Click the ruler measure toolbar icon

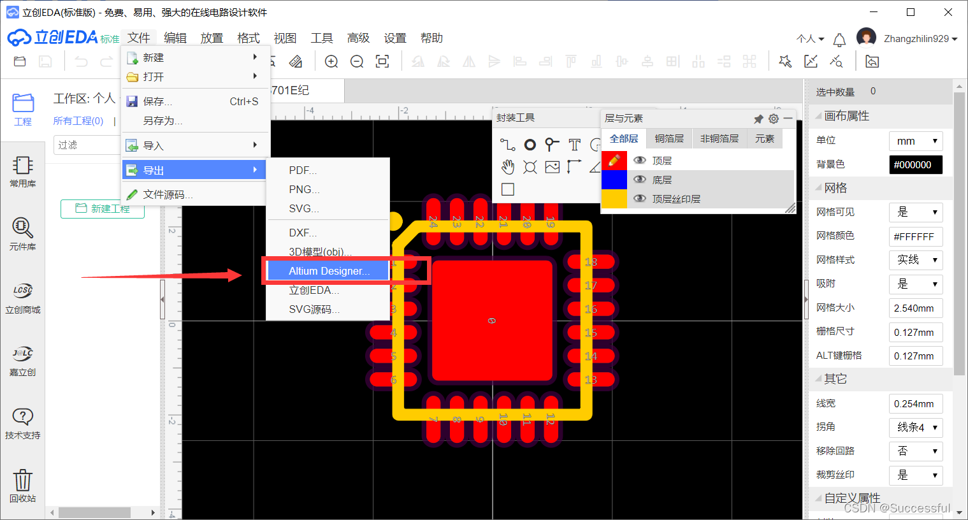296,62
